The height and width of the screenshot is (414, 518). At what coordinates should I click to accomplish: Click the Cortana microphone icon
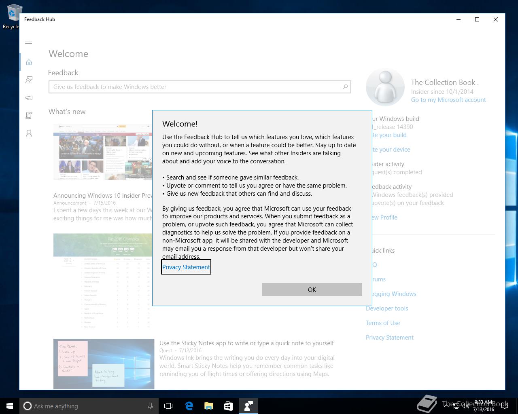pos(150,406)
